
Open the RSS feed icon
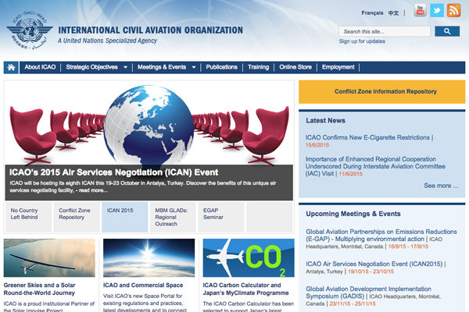[x=453, y=10]
